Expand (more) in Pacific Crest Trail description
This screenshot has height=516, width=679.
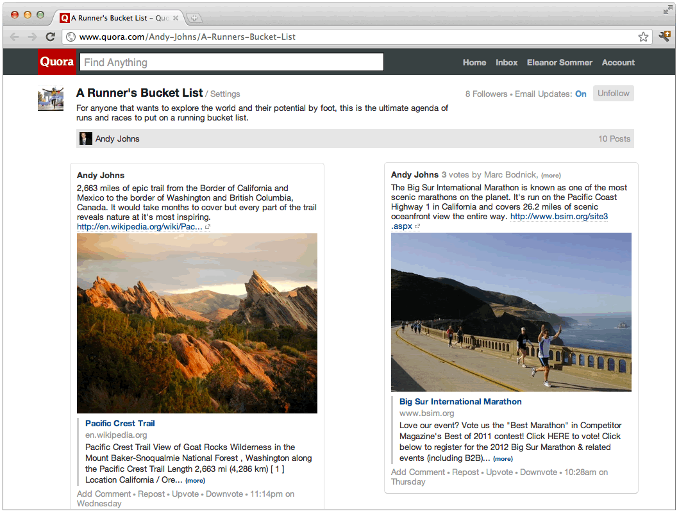[x=196, y=481]
